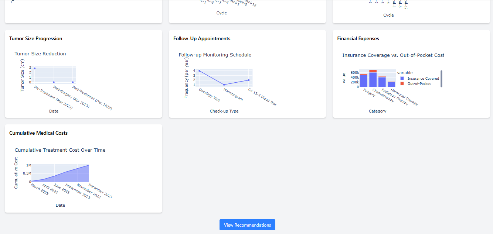Viewport: 493px width, 234px height.
Task: Select the Radiation Therapy bar
Action: [x=382, y=82]
